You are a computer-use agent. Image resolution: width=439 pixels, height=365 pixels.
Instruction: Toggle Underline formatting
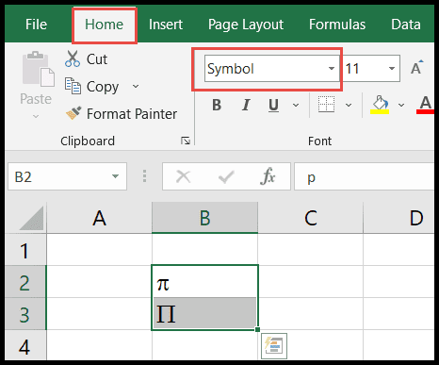(273, 105)
